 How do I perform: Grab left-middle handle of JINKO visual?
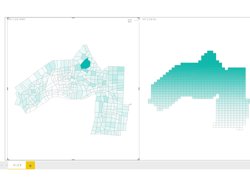(x=8, y=89)
